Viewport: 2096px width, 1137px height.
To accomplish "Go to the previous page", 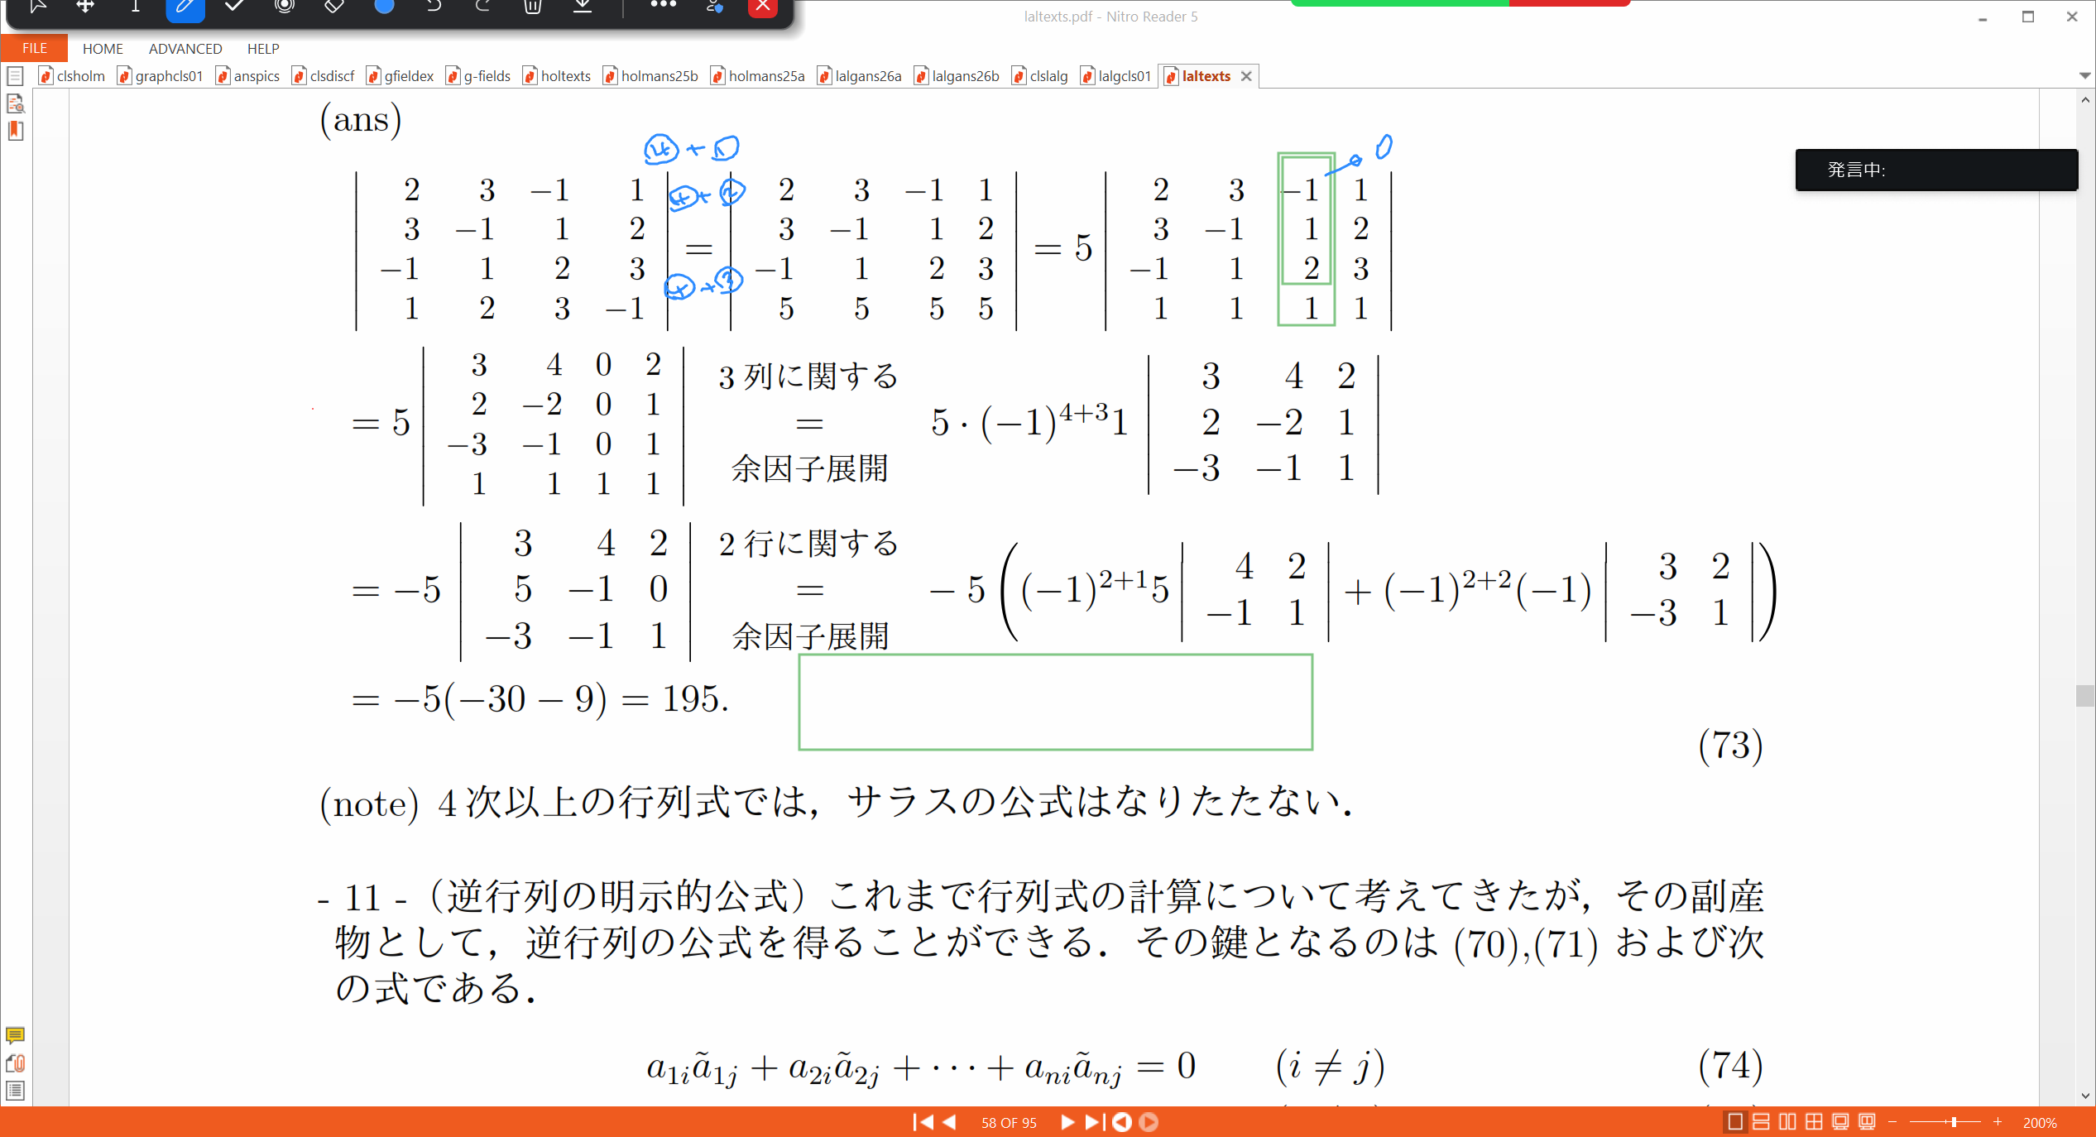I will 950,1122.
